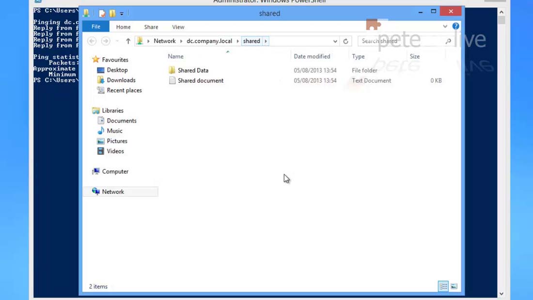Viewport: 533px width, 300px height.
Task: Expand the arrow after Network breadcrumb
Action: coord(181,41)
